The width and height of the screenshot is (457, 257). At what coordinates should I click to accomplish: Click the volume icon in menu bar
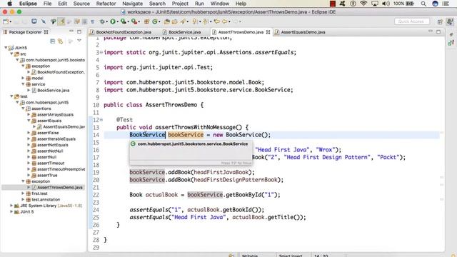[386, 4]
